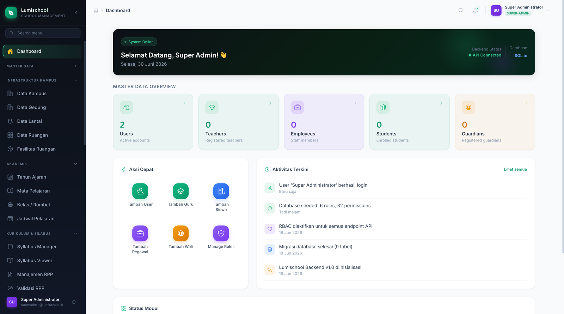The width and height of the screenshot is (564, 314).
Task: Open Guardians card via its arrow
Action: pyautogui.click(x=526, y=103)
